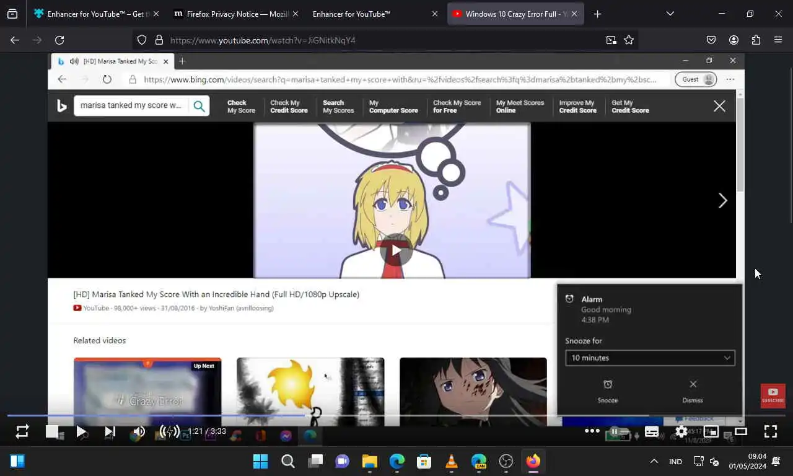Open the Firefox extensions puzzle icon

(x=756, y=40)
